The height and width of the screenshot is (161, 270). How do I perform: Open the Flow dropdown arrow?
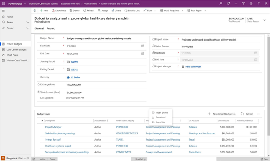[155, 10]
